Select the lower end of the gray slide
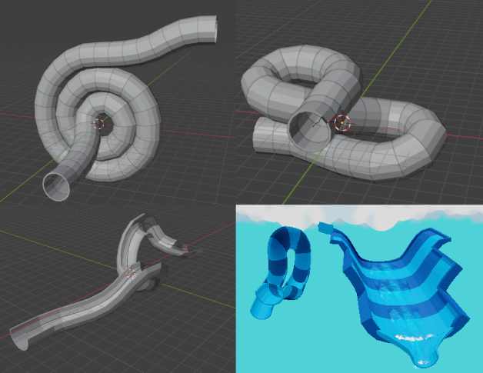 [23, 337]
